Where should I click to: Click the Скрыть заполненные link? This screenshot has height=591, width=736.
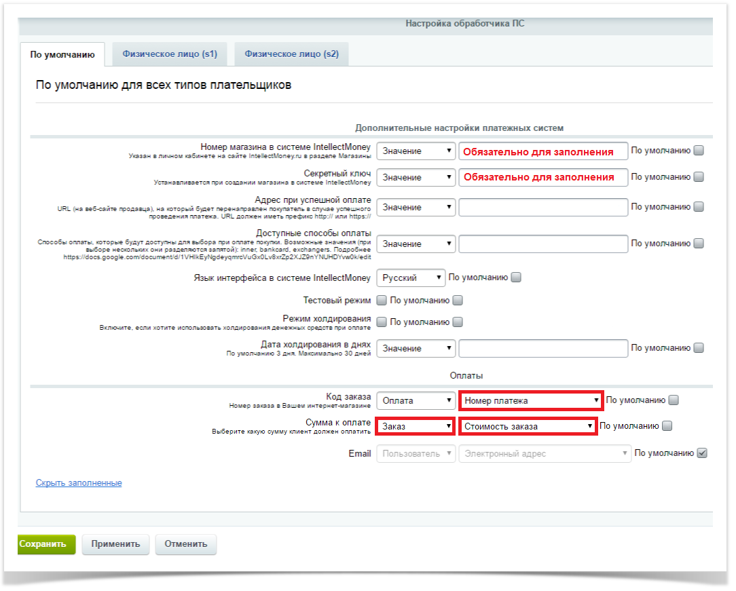click(x=79, y=483)
